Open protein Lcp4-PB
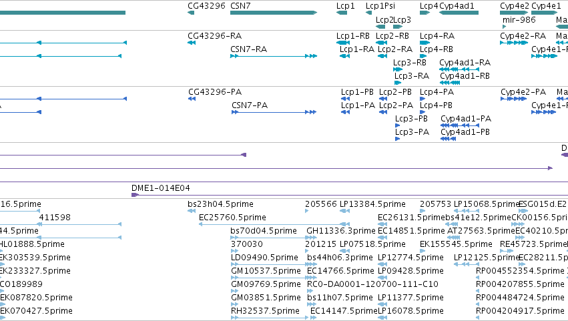Image resolution: width=568 pixels, height=321 pixels. [436, 105]
